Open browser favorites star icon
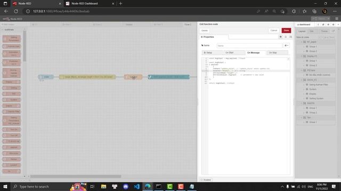 (x=304, y=11)
